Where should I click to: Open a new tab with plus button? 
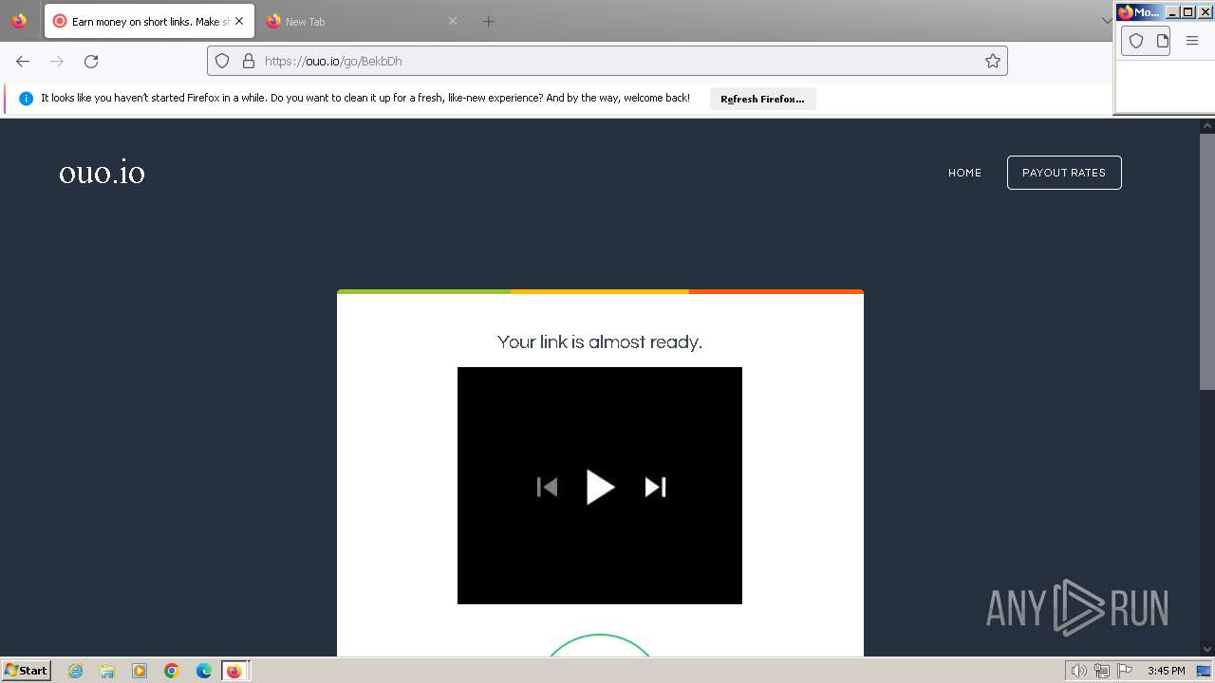click(x=488, y=21)
